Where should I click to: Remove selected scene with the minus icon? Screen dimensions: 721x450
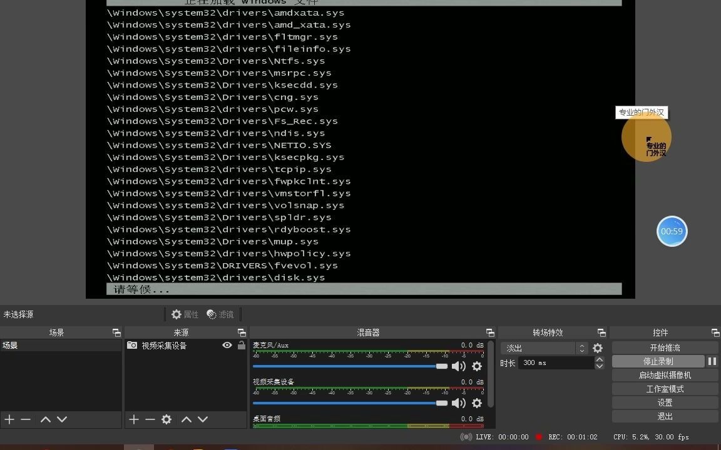(x=26, y=419)
